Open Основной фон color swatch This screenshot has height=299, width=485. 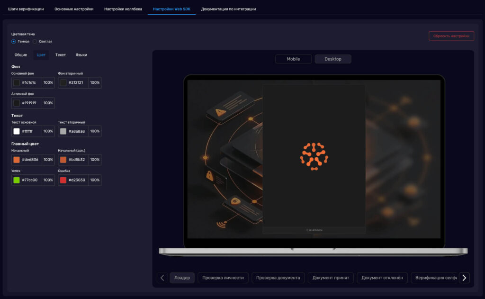pos(17,82)
